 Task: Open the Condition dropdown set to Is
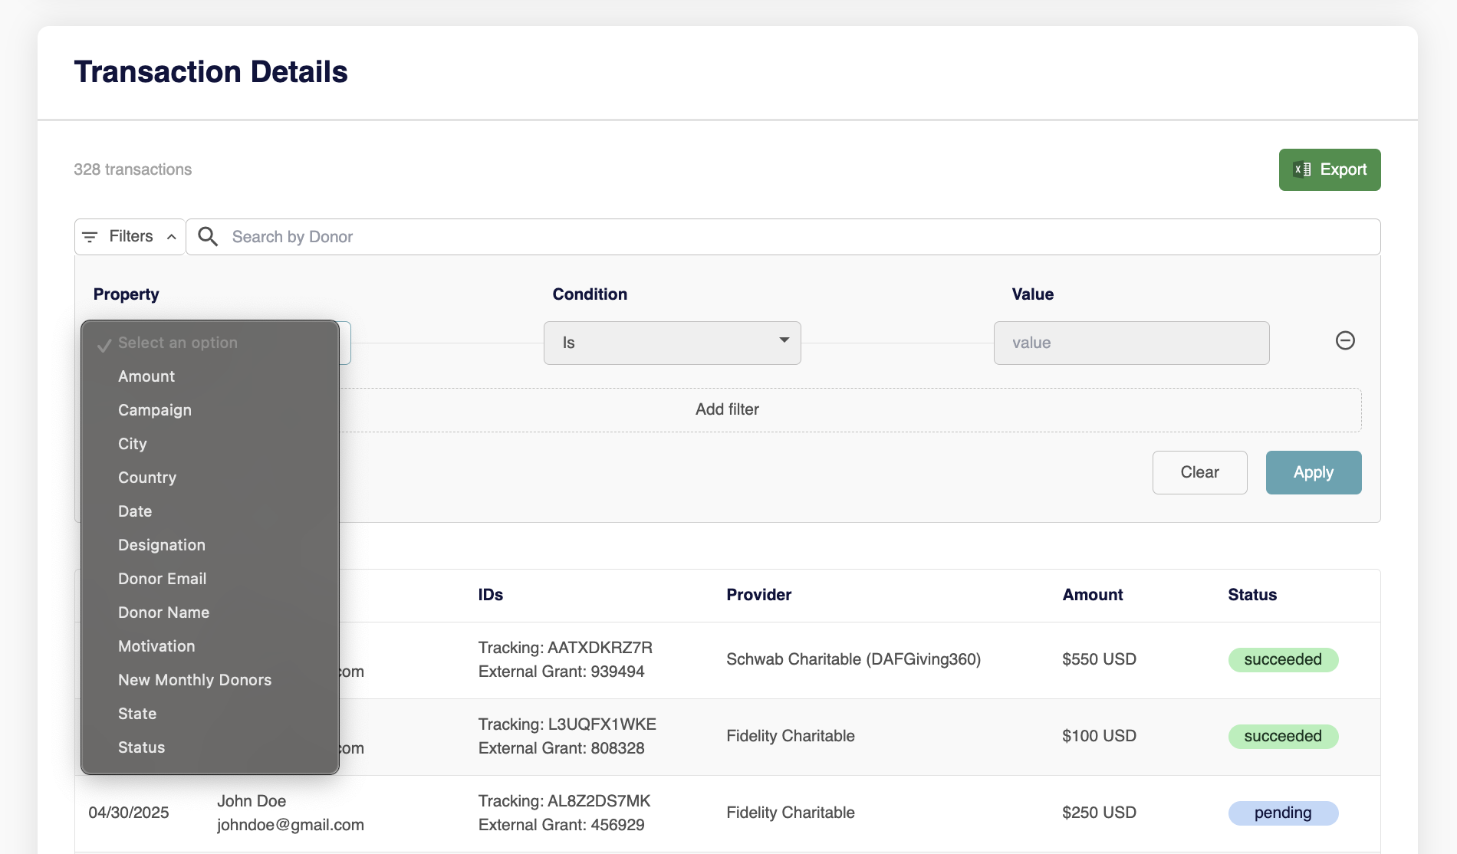[672, 343]
